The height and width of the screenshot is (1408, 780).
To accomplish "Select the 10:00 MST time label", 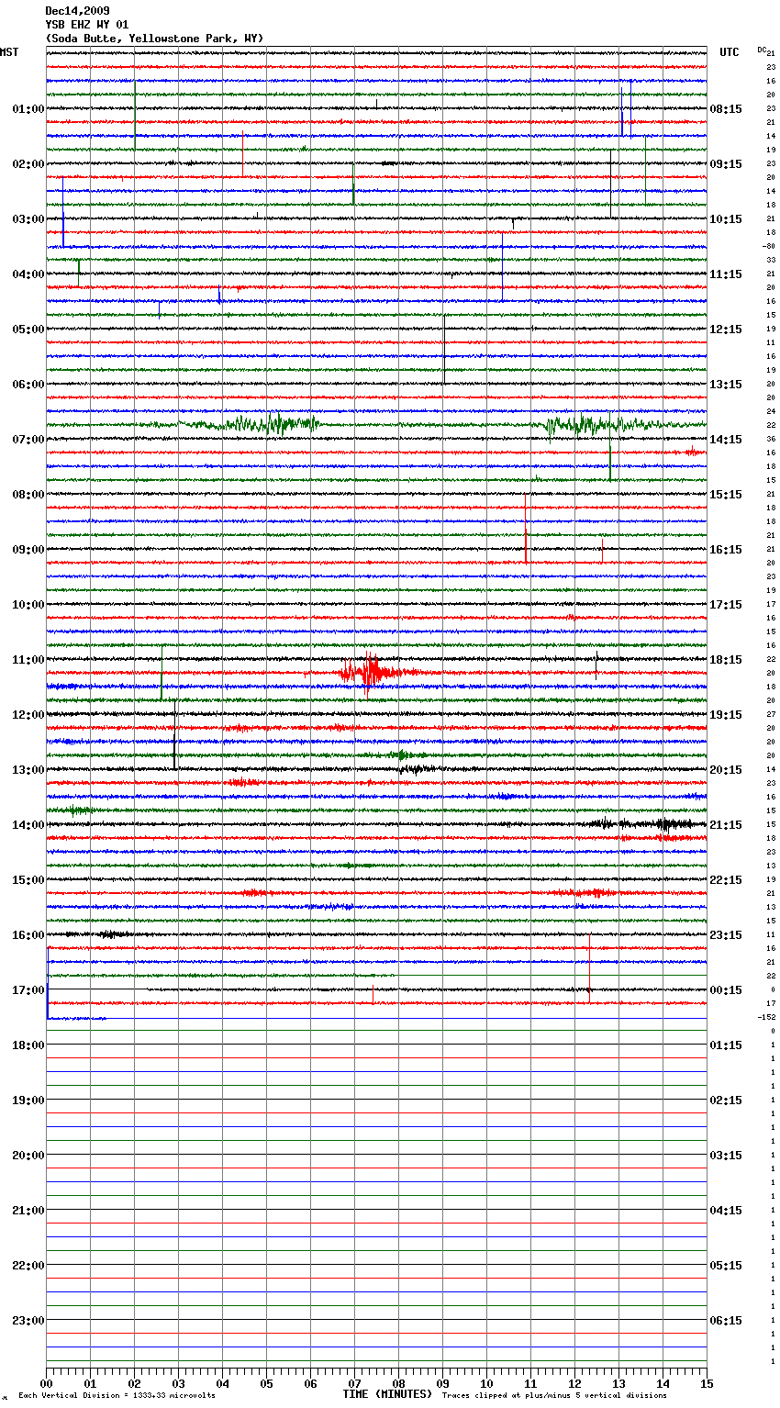I will coord(28,605).
